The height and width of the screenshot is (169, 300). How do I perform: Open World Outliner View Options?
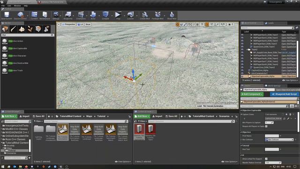click(290, 80)
